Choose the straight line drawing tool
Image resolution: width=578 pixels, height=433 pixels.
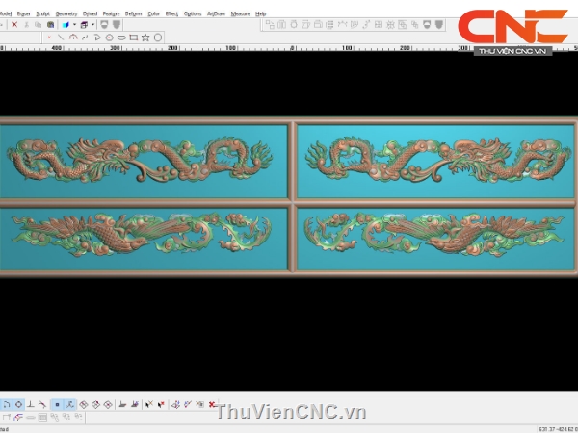pyautogui.click(x=61, y=37)
